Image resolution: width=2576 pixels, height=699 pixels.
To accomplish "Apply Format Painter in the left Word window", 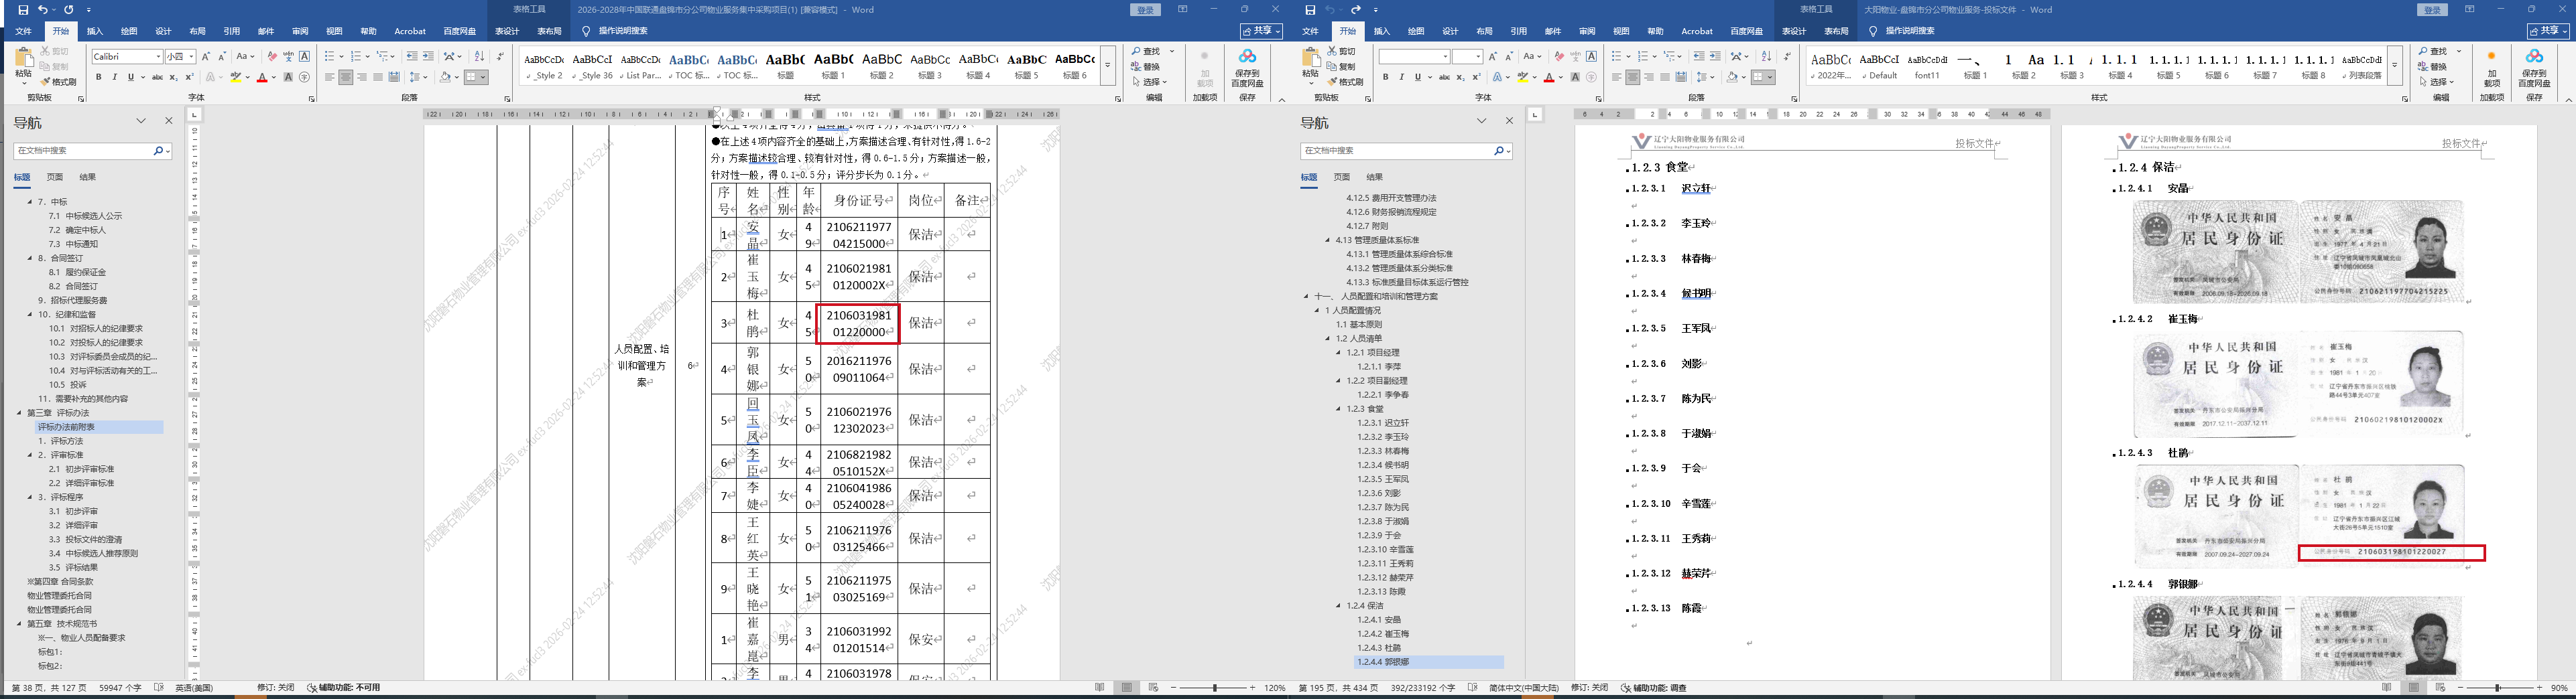I will pos(59,82).
